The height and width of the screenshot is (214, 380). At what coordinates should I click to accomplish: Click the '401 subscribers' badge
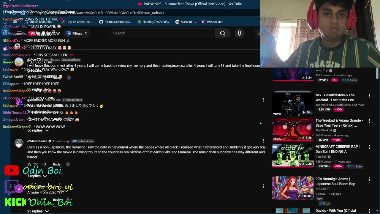[83, 141]
